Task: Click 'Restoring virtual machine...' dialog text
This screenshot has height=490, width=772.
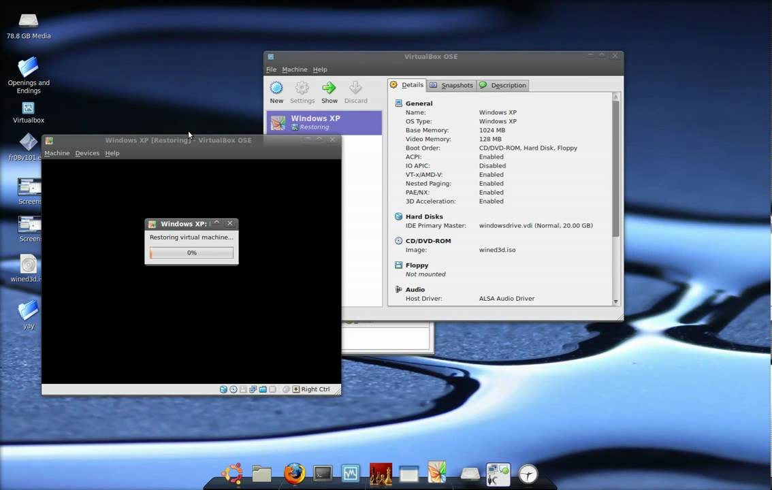Action: (x=191, y=237)
